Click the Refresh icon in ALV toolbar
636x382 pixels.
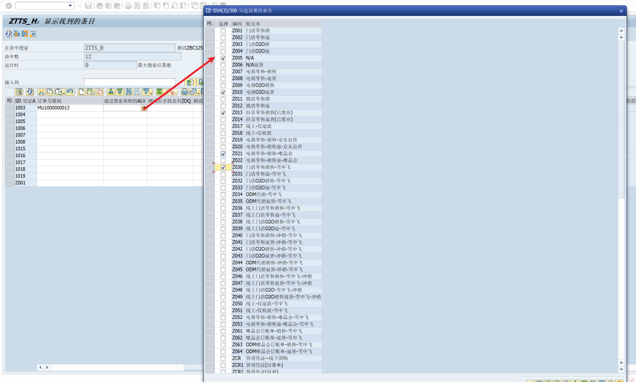pos(29,92)
